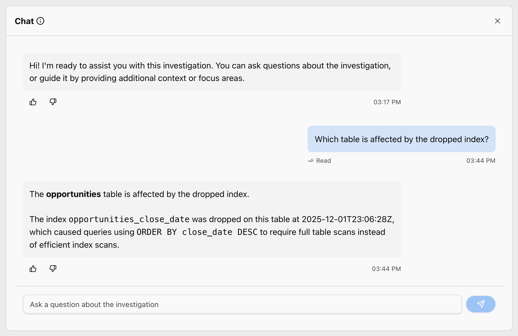The image size is (518, 336).
Task: Click the 'ORDER BY close_date DESC' code snippet
Action: 197,232
